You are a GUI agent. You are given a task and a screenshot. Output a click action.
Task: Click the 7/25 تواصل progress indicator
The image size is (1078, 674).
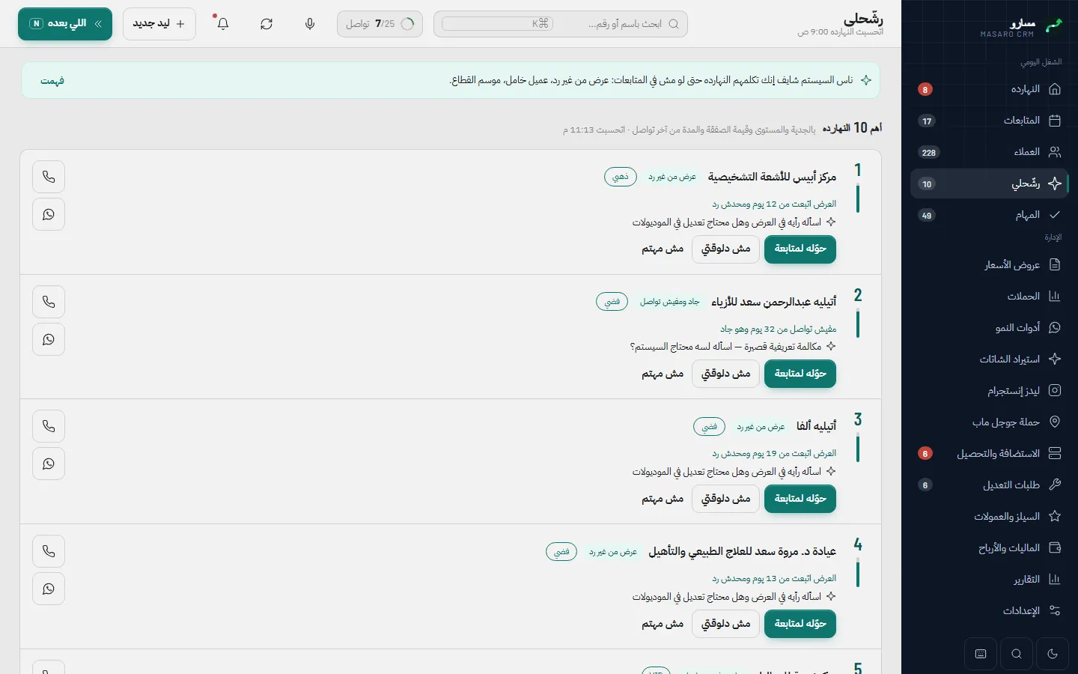(x=380, y=24)
